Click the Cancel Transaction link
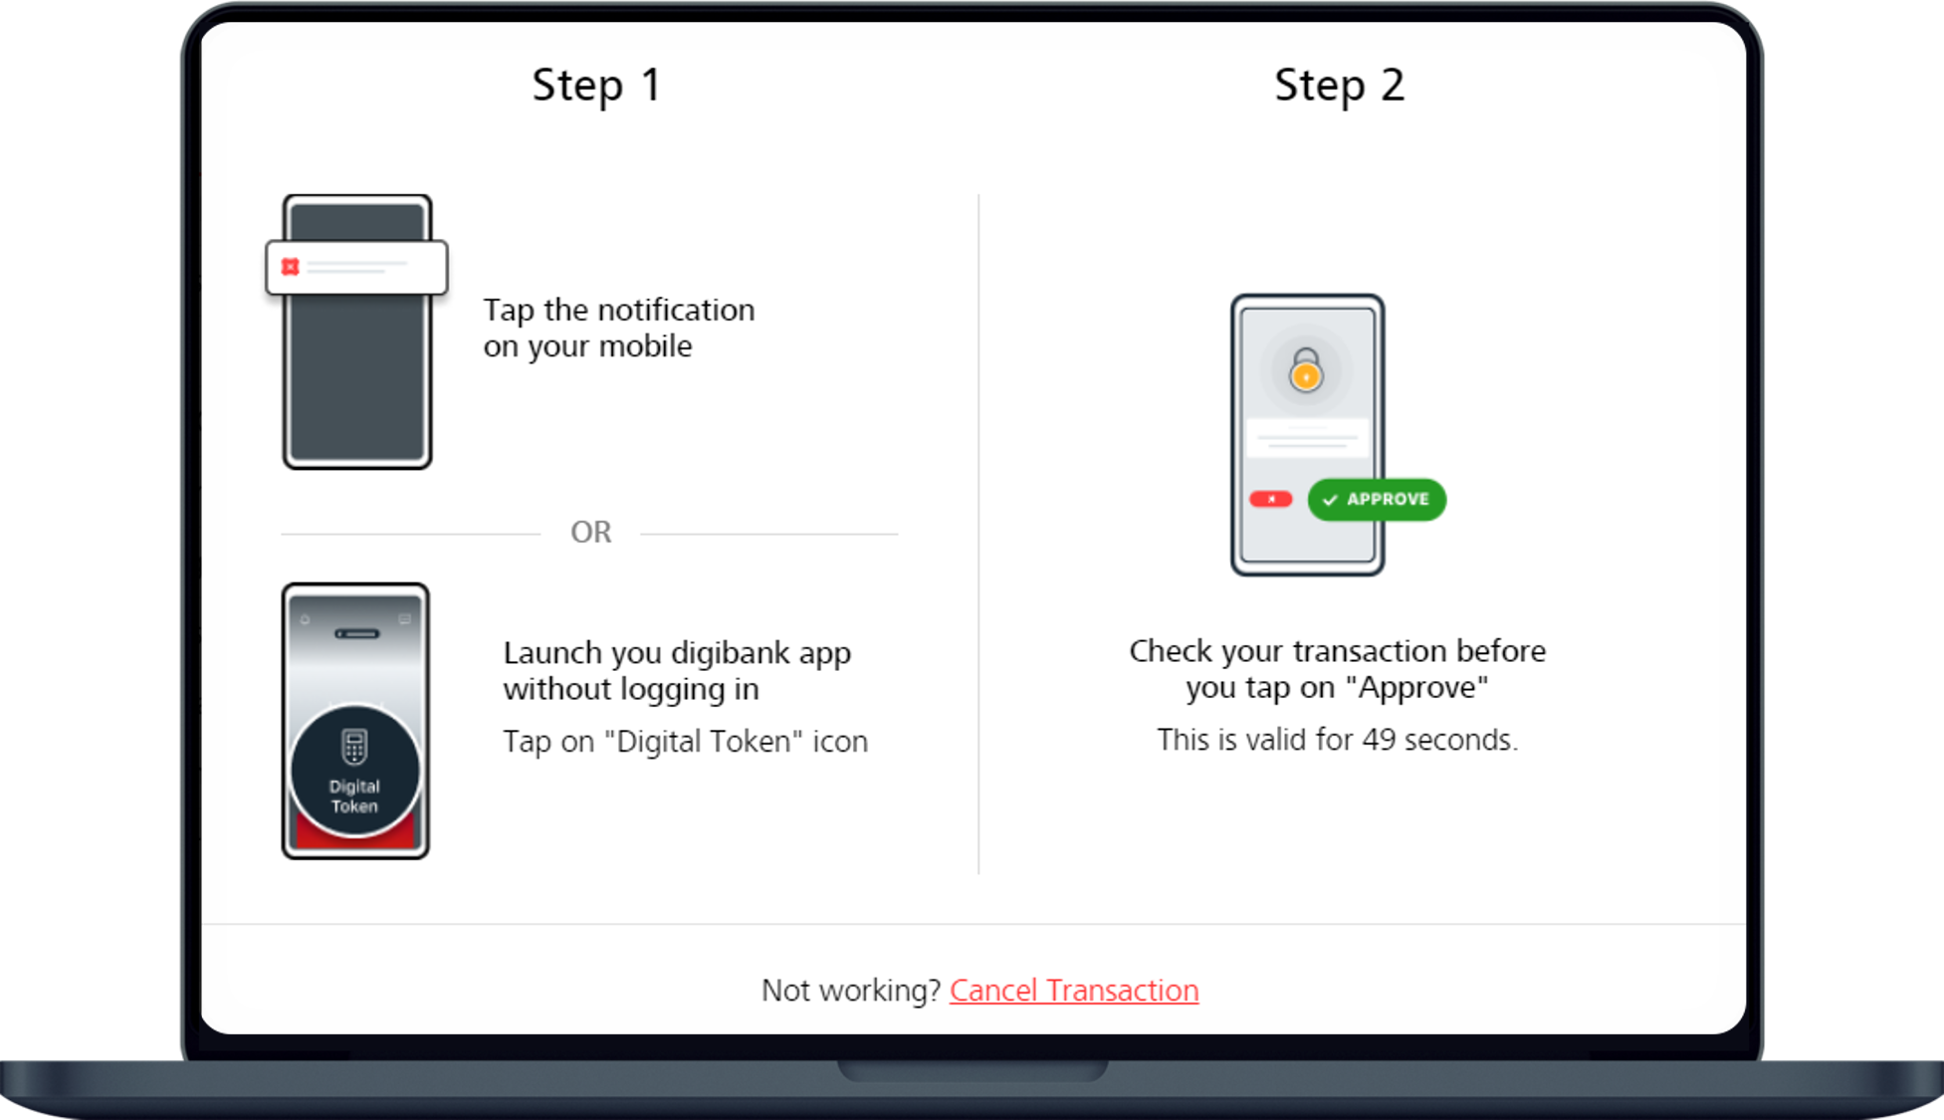The image size is (1944, 1120). [x=1074, y=991]
